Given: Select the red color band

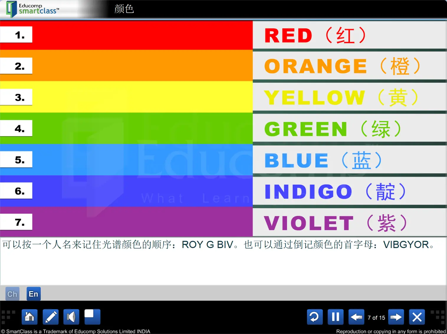Looking at the screenshot, I should (126, 35).
